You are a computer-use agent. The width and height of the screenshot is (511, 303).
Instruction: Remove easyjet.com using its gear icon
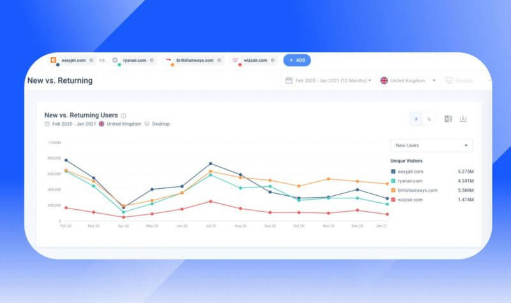coord(91,60)
